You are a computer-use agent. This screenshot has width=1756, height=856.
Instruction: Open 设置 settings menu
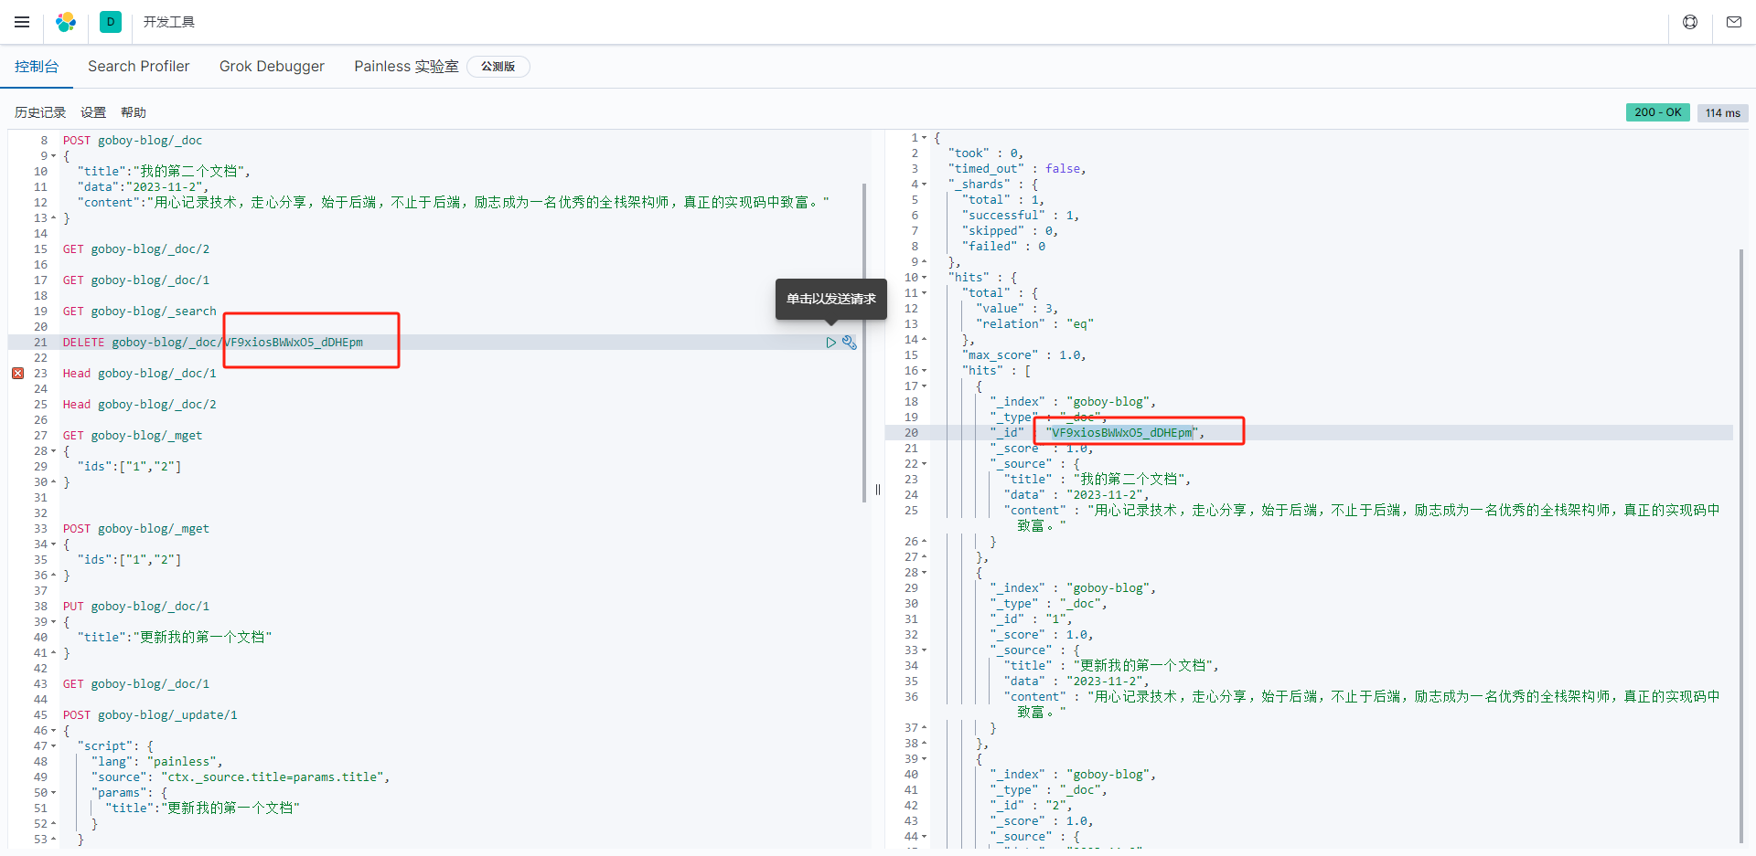(93, 112)
